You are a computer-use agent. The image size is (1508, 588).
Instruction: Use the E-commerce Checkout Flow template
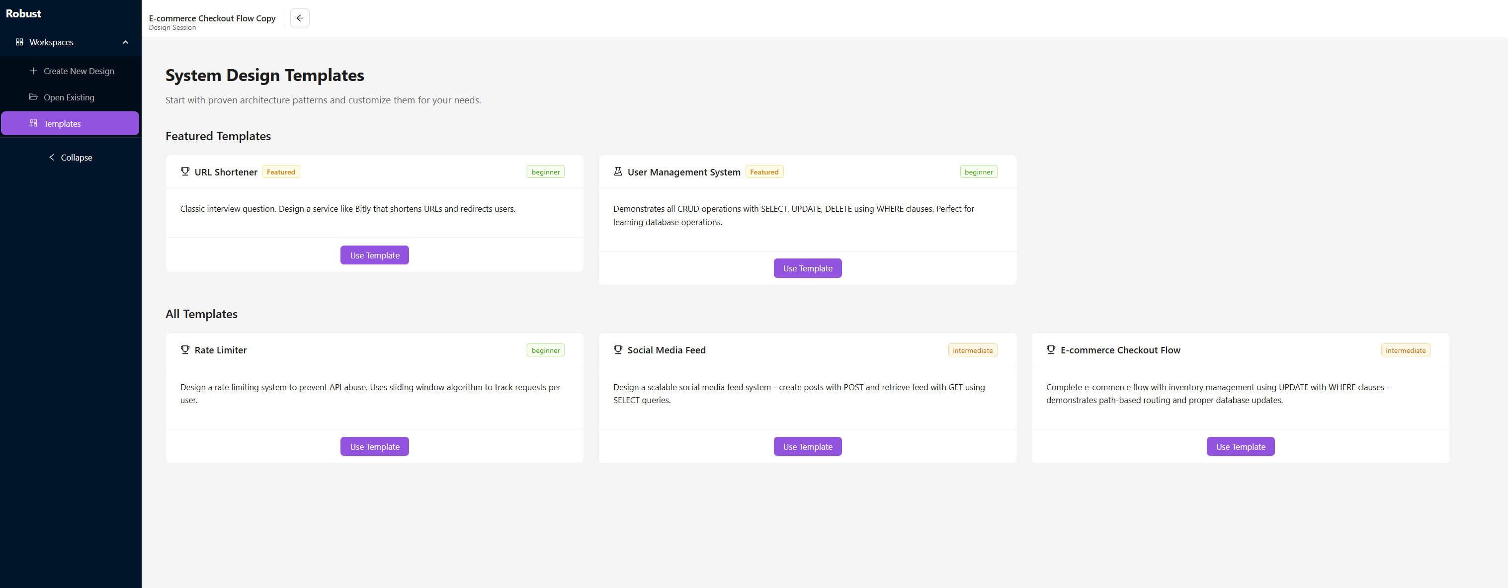point(1240,446)
